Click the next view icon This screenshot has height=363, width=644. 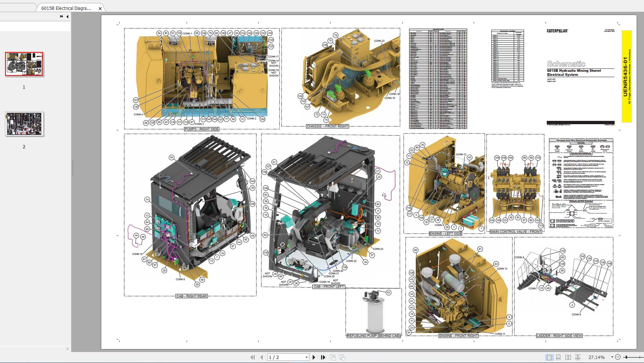(342, 357)
